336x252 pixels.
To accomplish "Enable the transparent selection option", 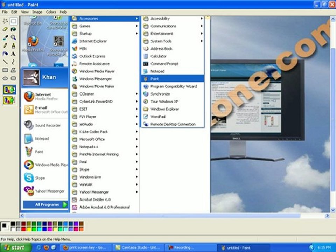I will click(x=9, y=100).
